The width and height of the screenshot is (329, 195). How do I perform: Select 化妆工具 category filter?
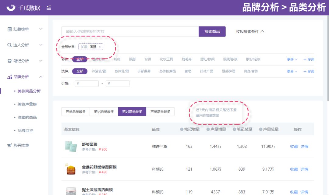pyautogui.click(x=166, y=59)
